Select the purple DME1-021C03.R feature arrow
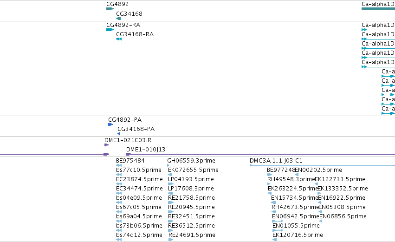Screen dimensions: 395x242 [106, 145]
